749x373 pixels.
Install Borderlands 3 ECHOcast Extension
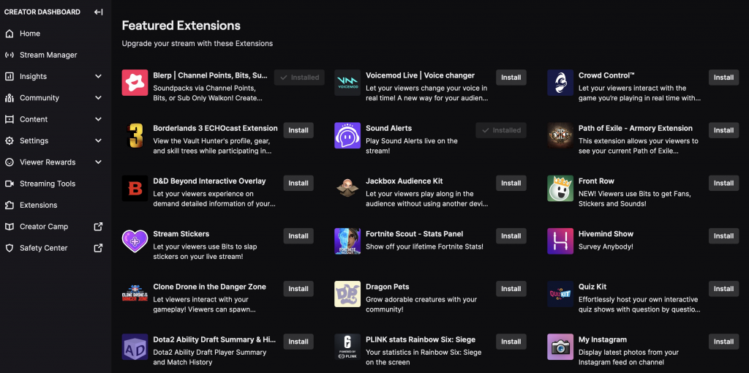pos(298,130)
